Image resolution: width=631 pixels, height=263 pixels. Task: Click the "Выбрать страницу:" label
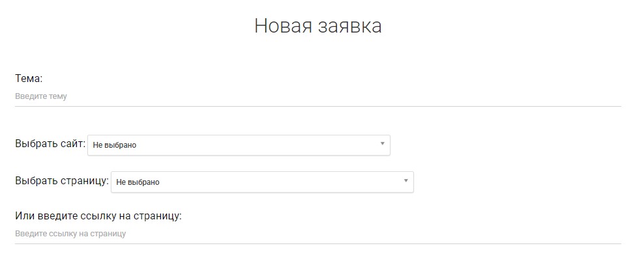tap(62, 181)
